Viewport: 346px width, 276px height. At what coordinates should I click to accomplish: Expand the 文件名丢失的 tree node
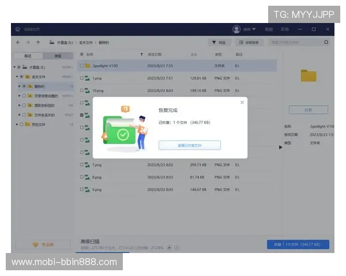coord(20,115)
